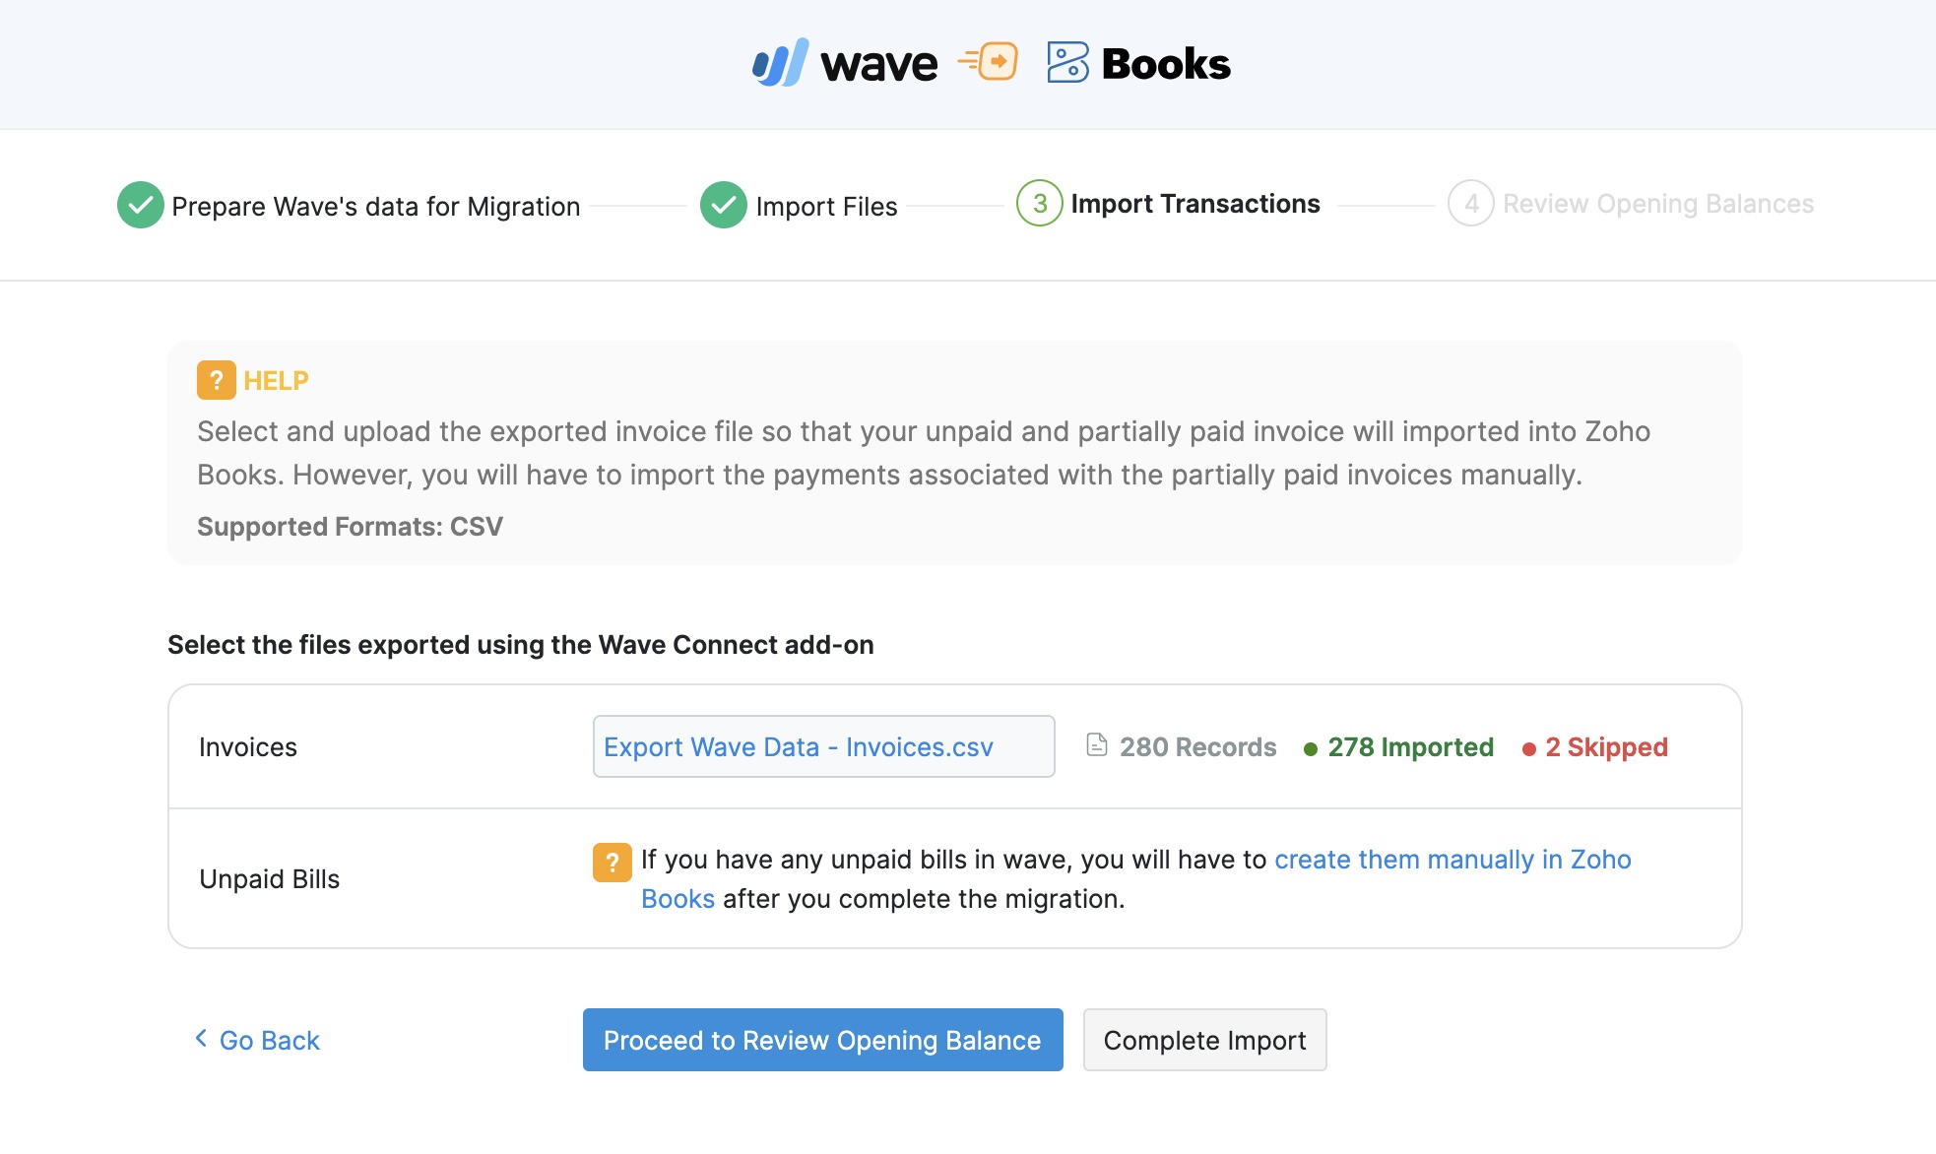Open the Export Wave Data - Invoices.csv file selector
The height and width of the screenshot is (1154, 1936).
pos(823,746)
